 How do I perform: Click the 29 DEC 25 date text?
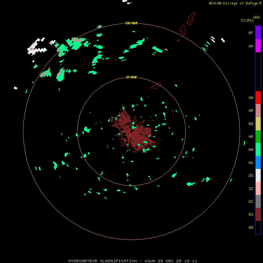[169, 261]
